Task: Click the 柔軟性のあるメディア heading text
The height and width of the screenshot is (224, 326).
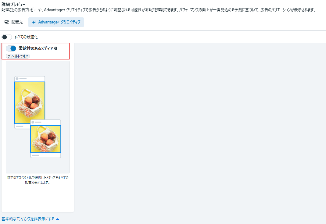Action: coord(36,48)
